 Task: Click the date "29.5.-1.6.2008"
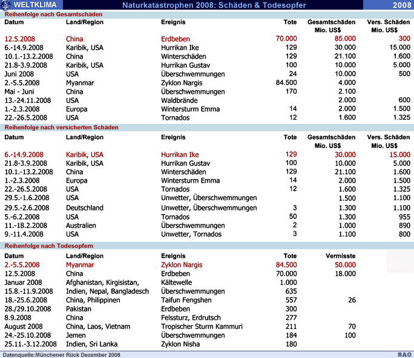click(27, 198)
